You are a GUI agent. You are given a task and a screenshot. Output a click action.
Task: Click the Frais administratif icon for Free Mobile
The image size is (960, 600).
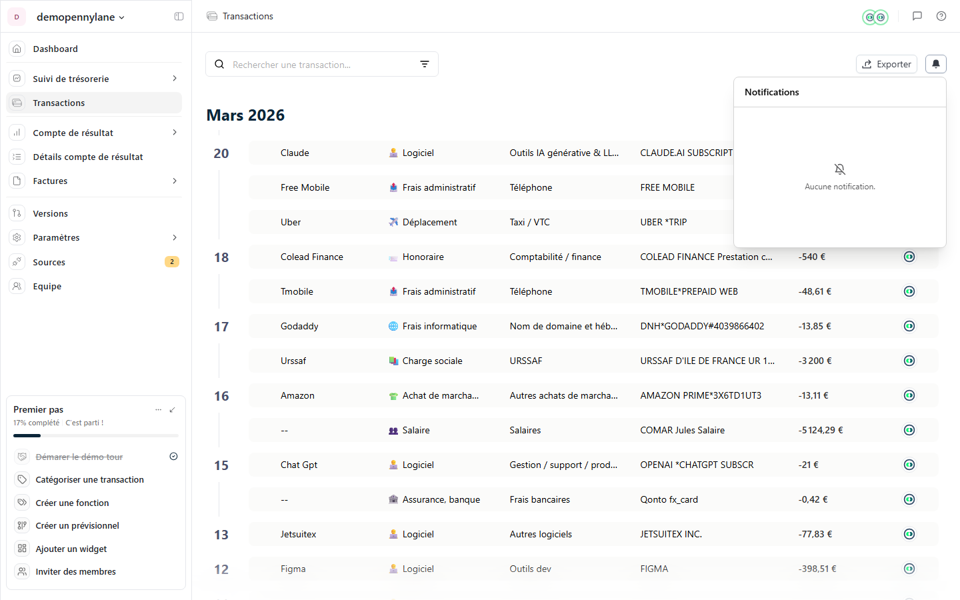pyautogui.click(x=393, y=187)
